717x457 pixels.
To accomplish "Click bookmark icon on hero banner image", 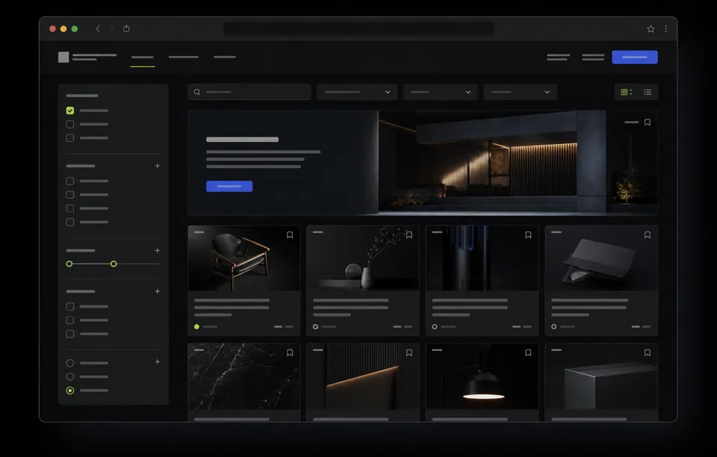I will pyautogui.click(x=648, y=122).
